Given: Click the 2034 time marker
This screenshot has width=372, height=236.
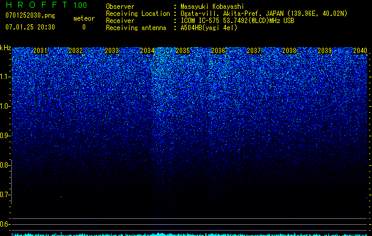Looking at the screenshot, I should pos(147,51).
